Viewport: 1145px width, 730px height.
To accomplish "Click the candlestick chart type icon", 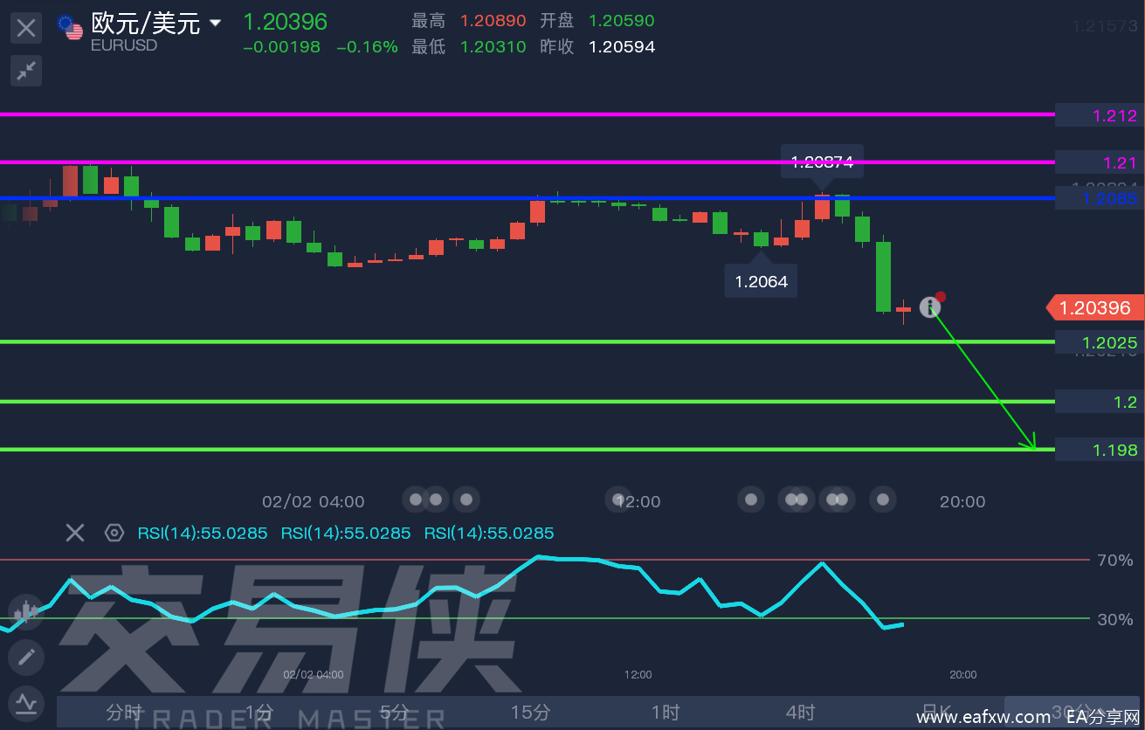I will tap(25, 611).
